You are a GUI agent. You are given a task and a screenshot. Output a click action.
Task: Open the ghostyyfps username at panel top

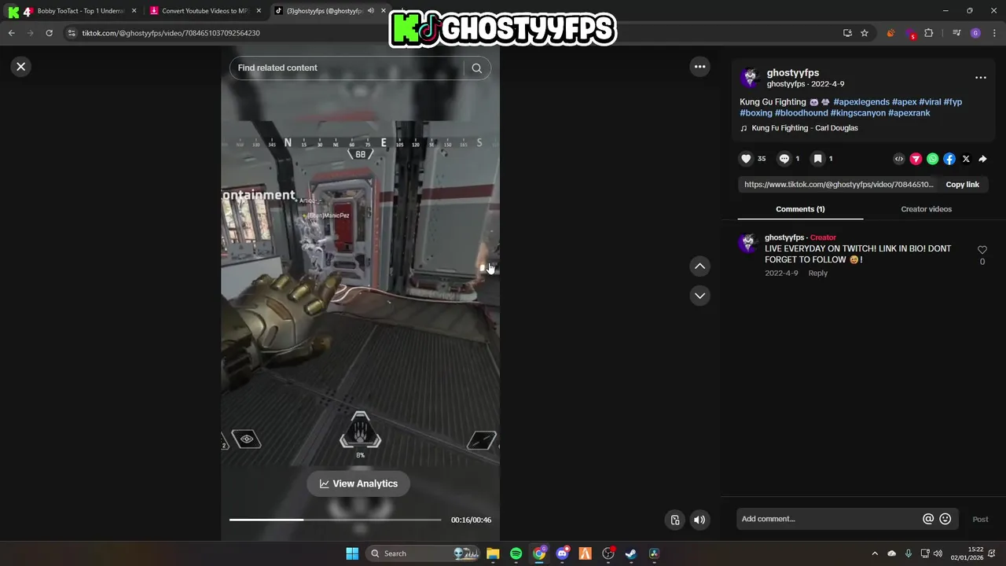(x=792, y=72)
